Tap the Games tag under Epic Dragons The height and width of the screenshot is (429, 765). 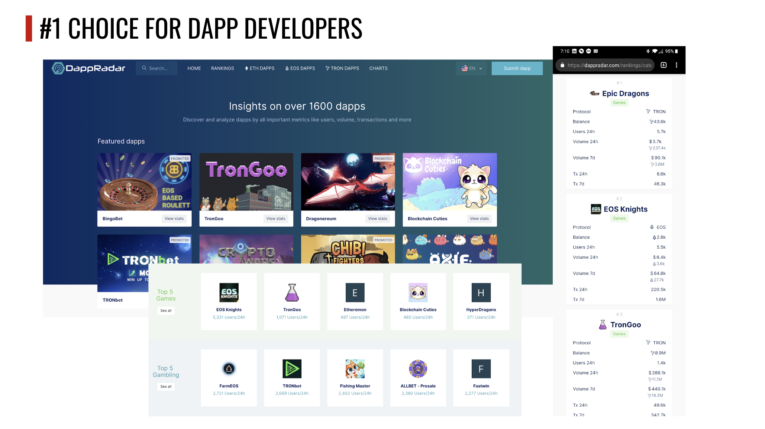pyautogui.click(x=619, y=103)
